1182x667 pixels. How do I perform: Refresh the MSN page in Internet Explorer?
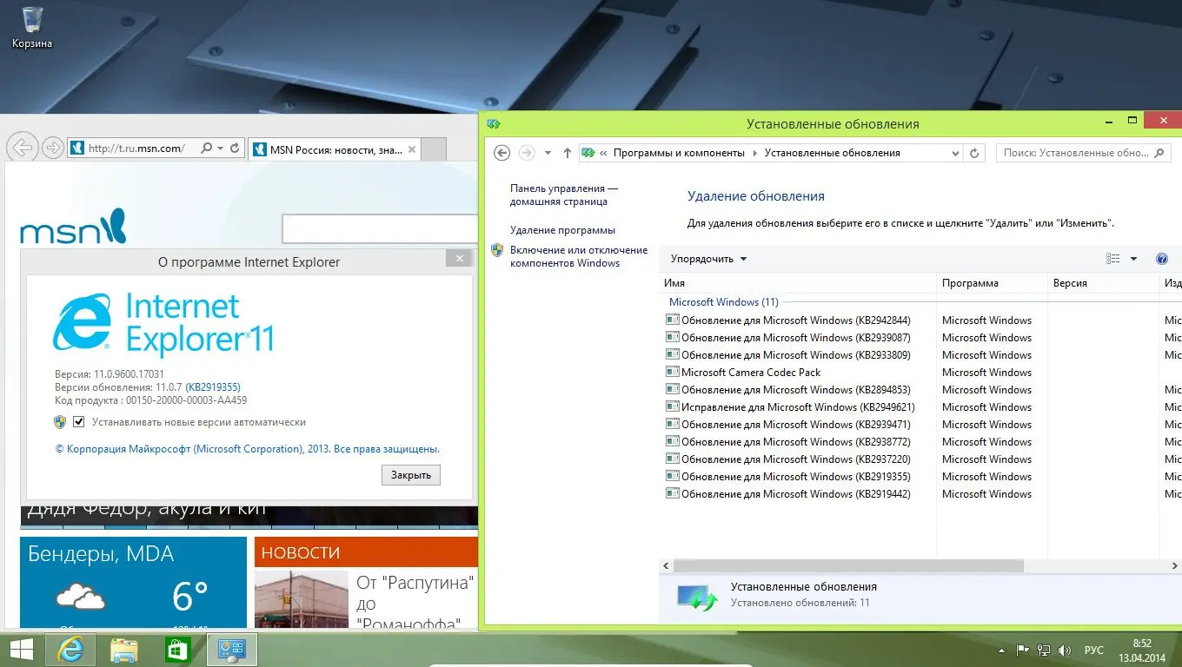[x=234, y=149]
